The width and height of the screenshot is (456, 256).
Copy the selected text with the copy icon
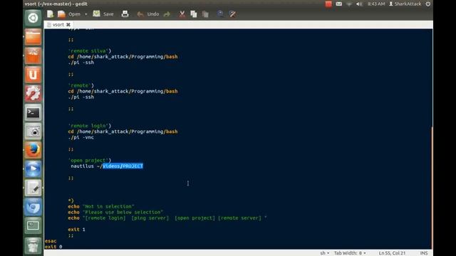[194, 14]
